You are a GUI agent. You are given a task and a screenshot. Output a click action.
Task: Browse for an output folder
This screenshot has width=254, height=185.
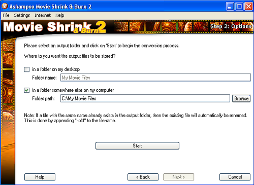(x=241, y=98)
